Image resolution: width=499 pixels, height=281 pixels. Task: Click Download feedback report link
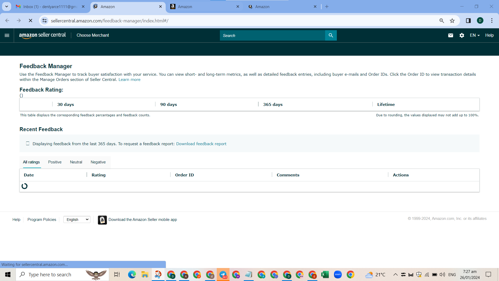tap(201, 144)
